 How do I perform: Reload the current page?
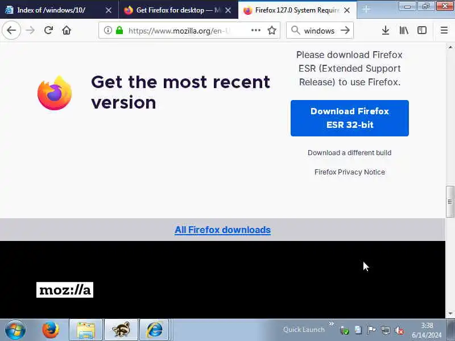[x=48, y=30]
